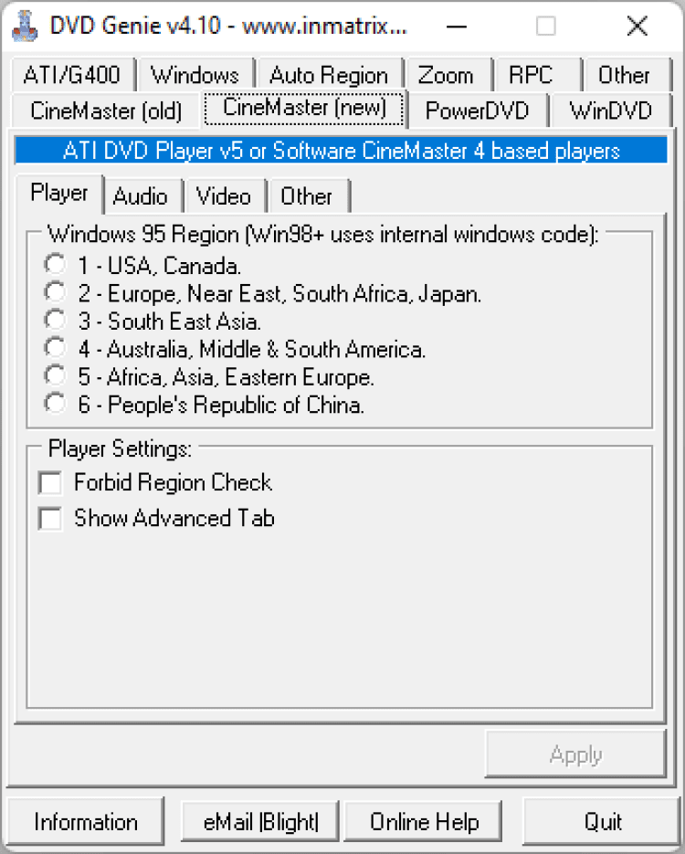Switch to the Windows tab
685x854 pixels.
point(195,75)
